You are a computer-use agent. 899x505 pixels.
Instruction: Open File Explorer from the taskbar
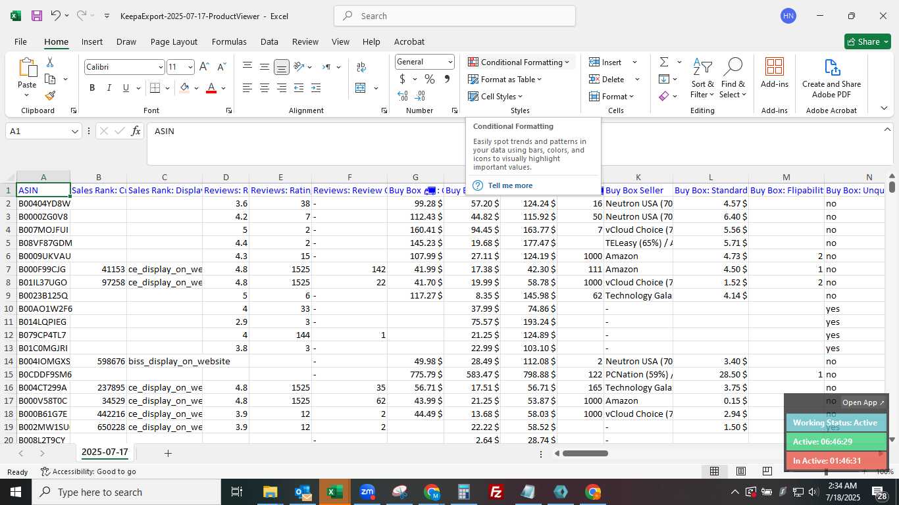click(270, 492)
